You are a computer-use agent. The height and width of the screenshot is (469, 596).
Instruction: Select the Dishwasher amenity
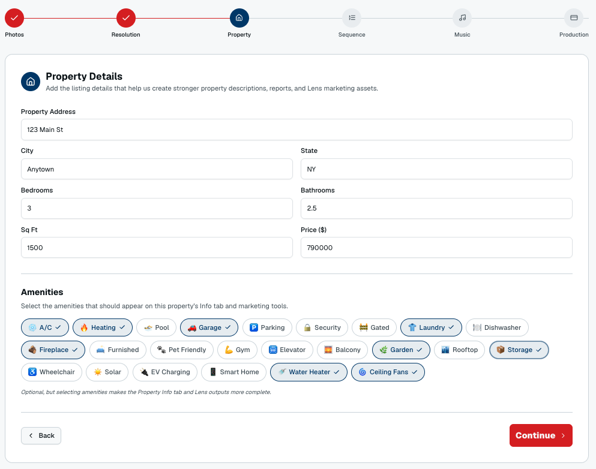pos(497,327)
